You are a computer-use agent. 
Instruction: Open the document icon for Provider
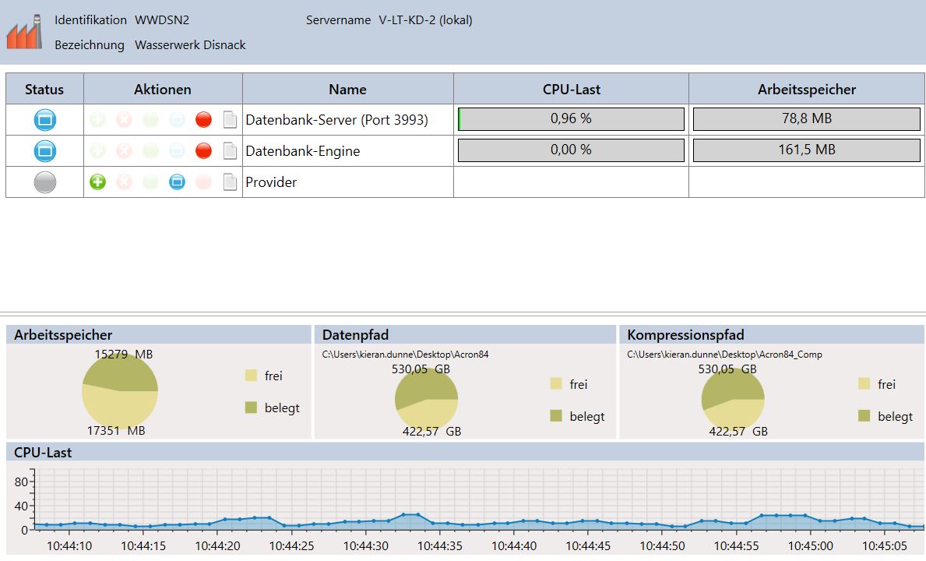[x=230, y=182]
